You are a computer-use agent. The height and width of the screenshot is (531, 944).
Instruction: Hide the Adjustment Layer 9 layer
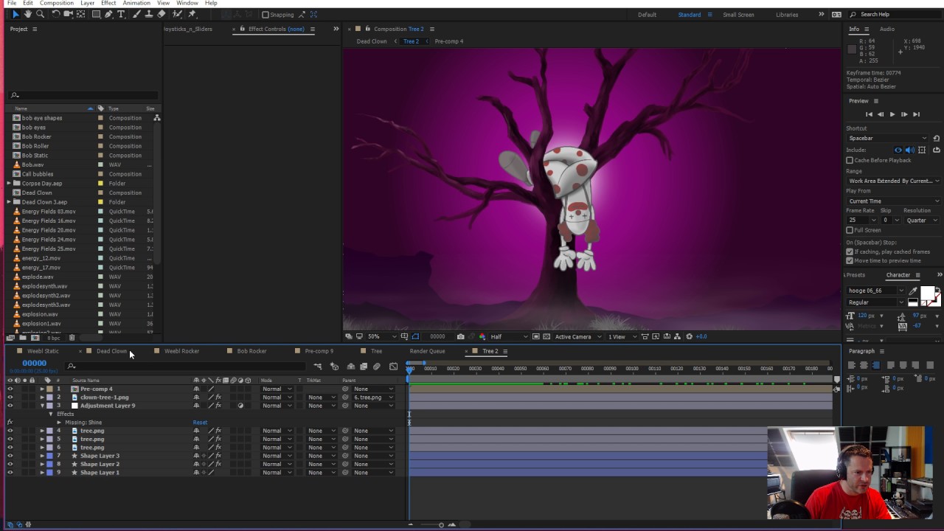point(10,406)
